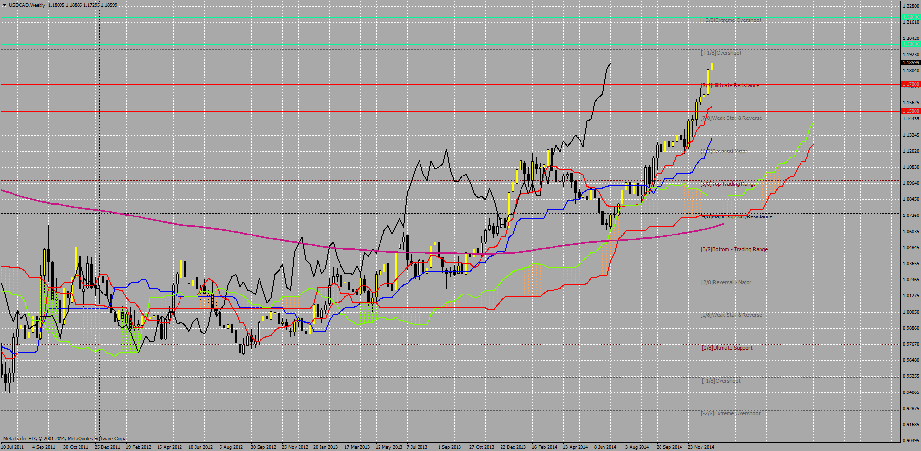Select the [+2/8]Extreme Overshoot label
The image size is (921, 451).
pos(730,20)
